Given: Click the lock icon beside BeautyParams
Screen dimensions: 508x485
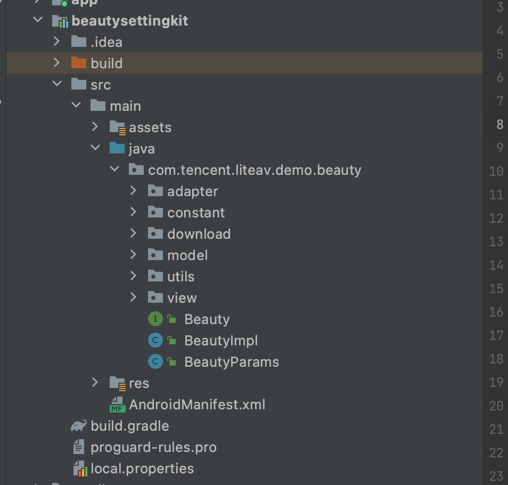Looking at the screenshot, I should click(171, 362).
